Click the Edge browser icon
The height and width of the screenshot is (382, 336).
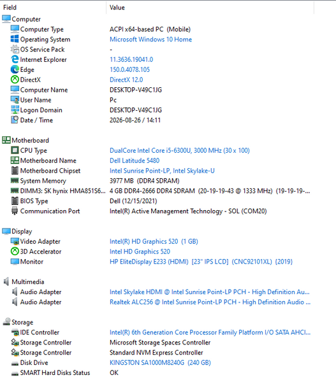coord(15,69)
